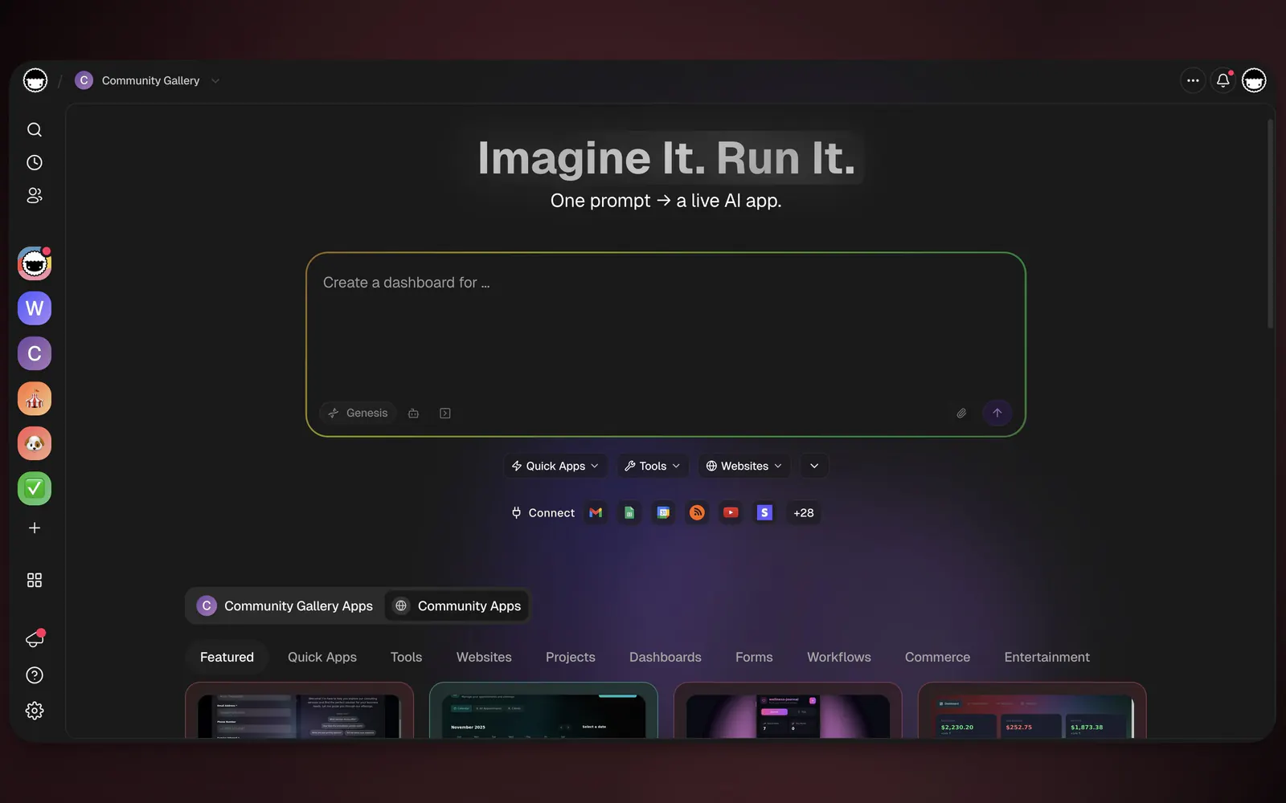Open announcements megaphone icon
1286x803 pixels.
click(x=35, y=639)
